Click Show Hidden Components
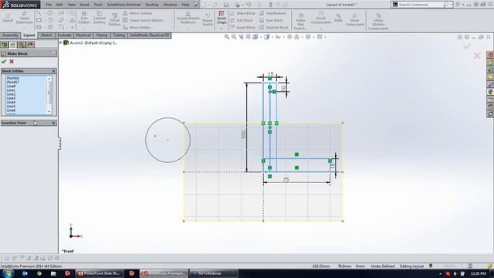The height and width of the screenshot is (278, 494). click(378, 22)
